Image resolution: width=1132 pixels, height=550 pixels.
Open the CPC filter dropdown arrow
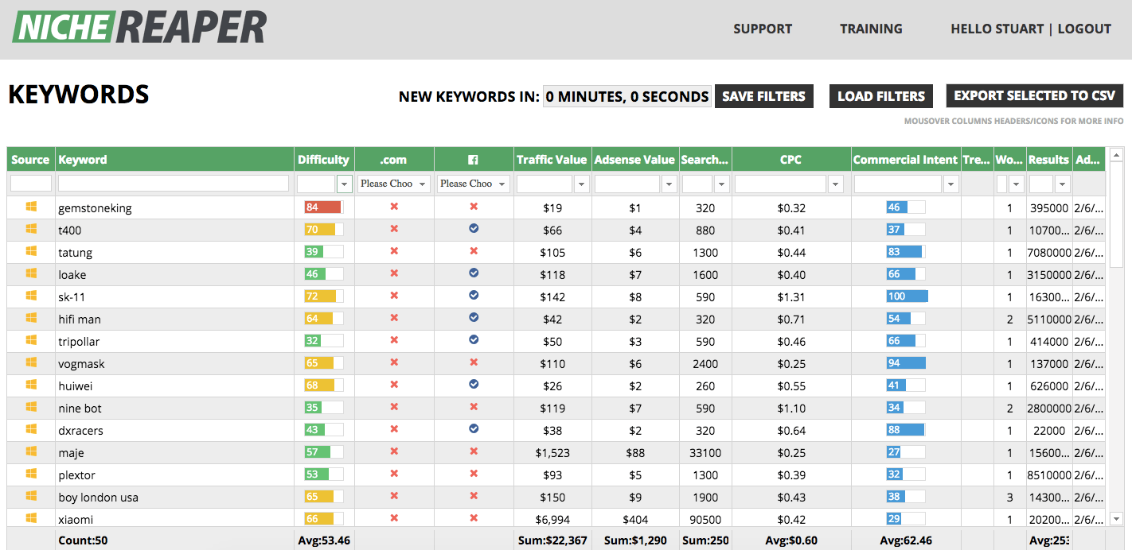[835, 184]
